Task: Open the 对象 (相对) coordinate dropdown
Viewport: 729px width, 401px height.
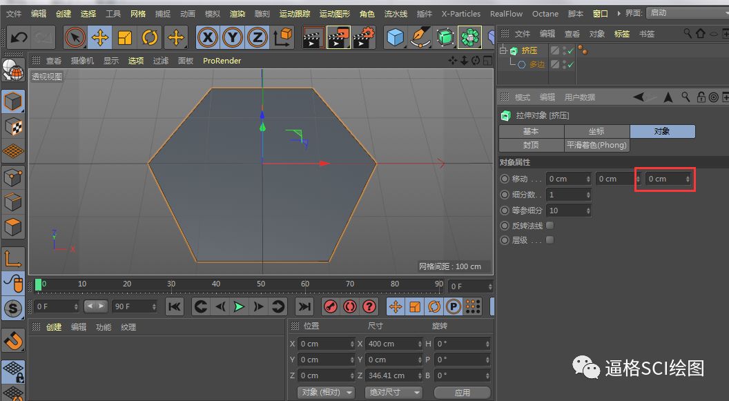Action: [x=326, y=392]
